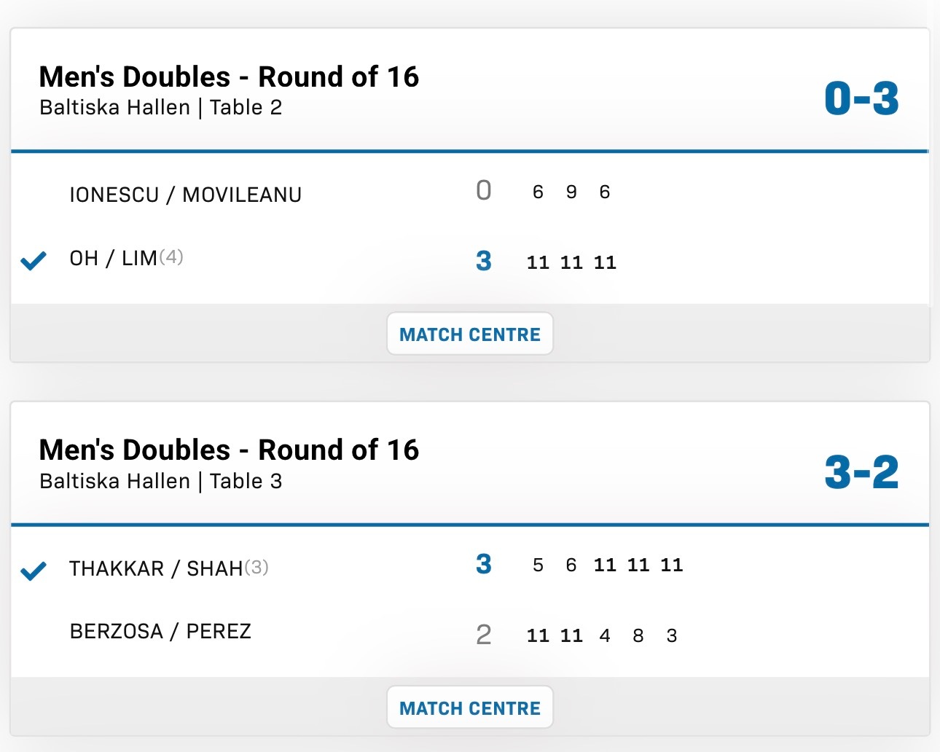Select the IONESCU / MOVILEANU pair name
The height and width of the screenshot is (752, 940).
[185, 195]
